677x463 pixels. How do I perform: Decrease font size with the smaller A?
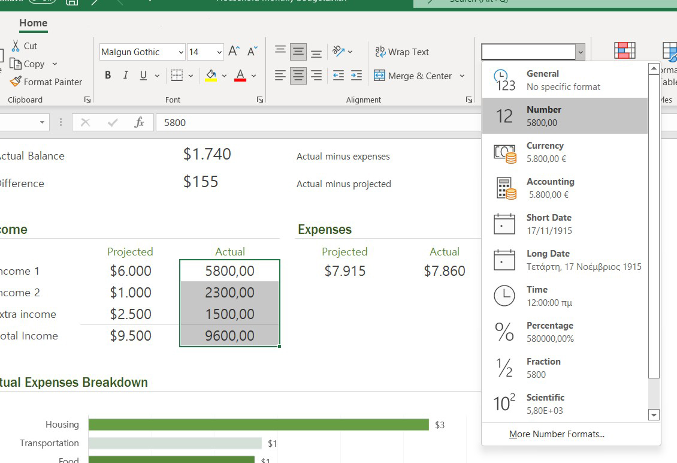point(253,51)
